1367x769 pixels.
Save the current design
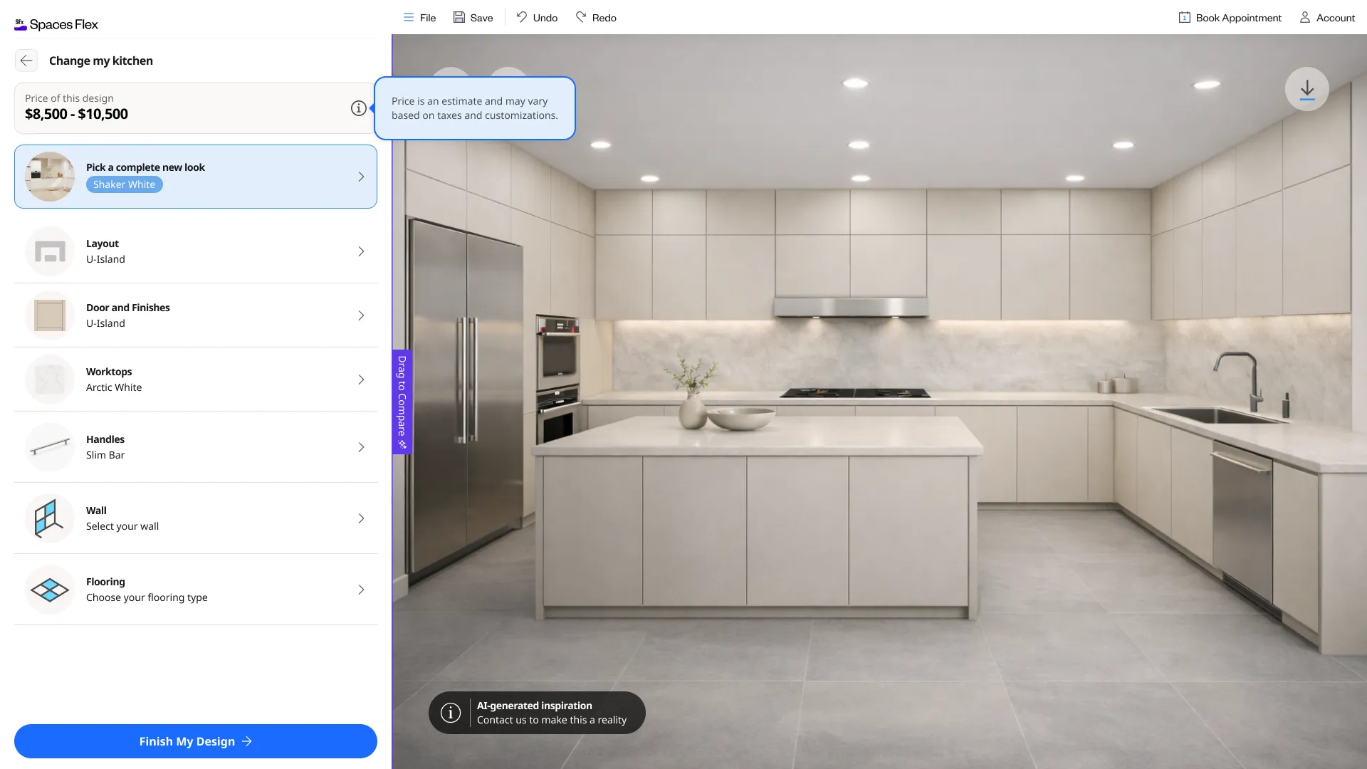(x=473, y=18)
